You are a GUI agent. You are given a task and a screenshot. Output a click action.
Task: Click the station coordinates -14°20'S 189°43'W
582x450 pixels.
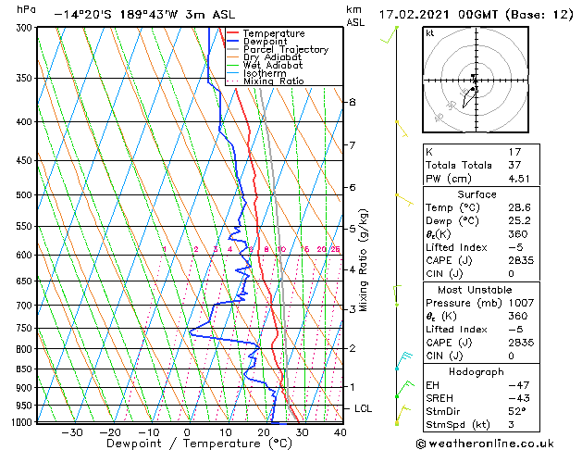(x=116, y=15)
